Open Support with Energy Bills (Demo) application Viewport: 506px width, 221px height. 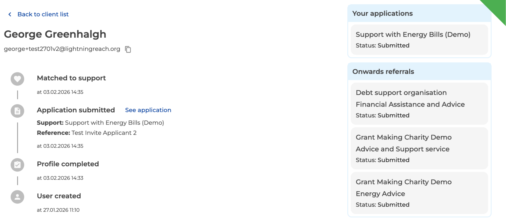coord(419,40)
